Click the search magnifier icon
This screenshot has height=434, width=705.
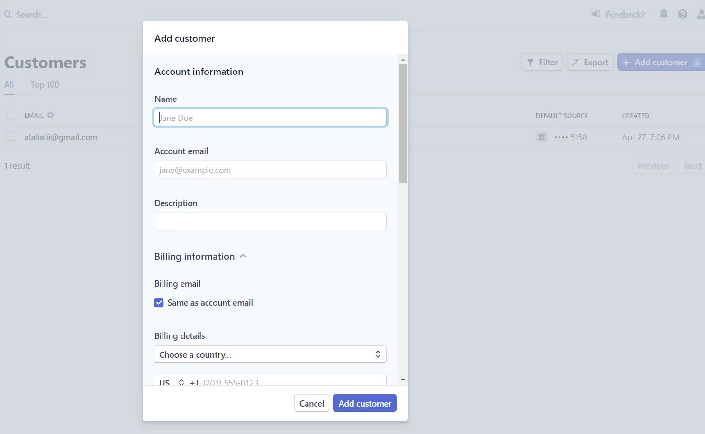coord(8,14)
